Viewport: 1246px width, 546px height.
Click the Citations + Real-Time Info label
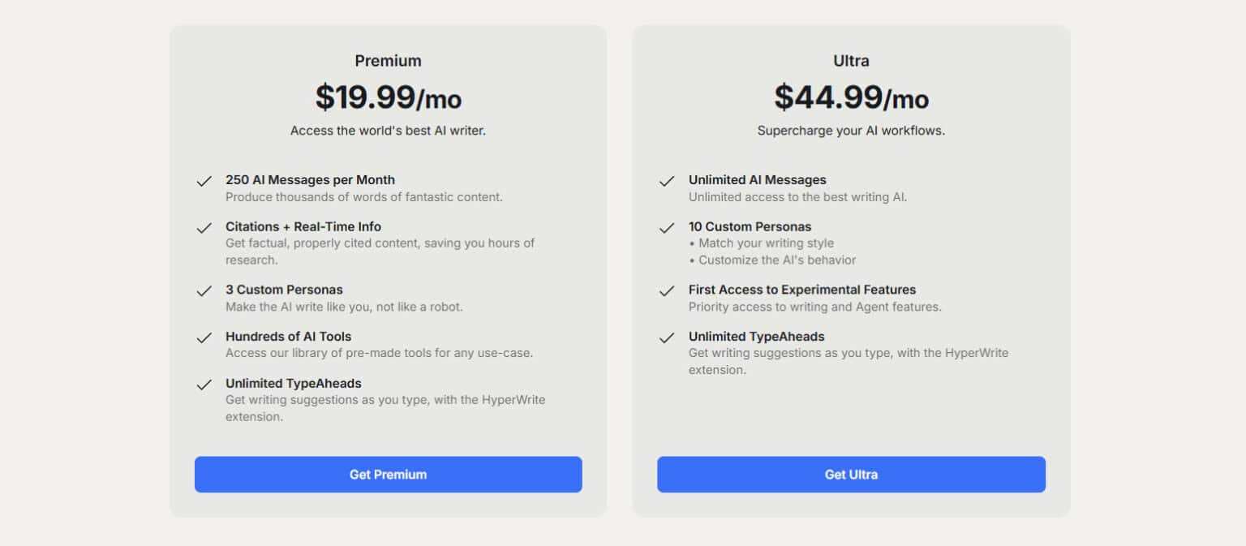[303, 226]
